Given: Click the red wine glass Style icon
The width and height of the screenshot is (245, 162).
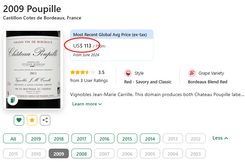Looking at the screenshot, I should click(x=128, y=73).
